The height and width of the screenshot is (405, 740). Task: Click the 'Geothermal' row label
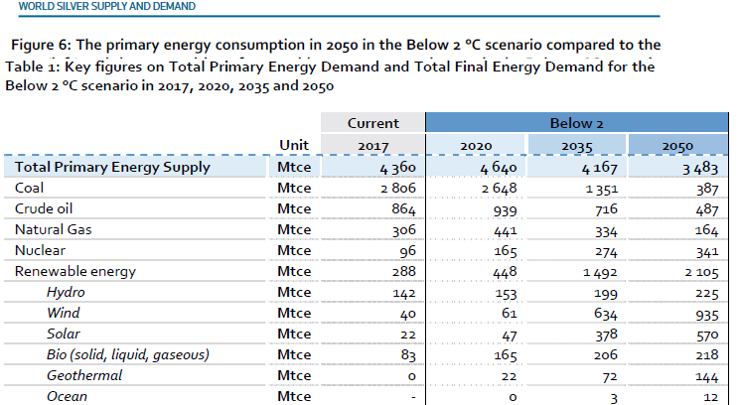[84, 375]
